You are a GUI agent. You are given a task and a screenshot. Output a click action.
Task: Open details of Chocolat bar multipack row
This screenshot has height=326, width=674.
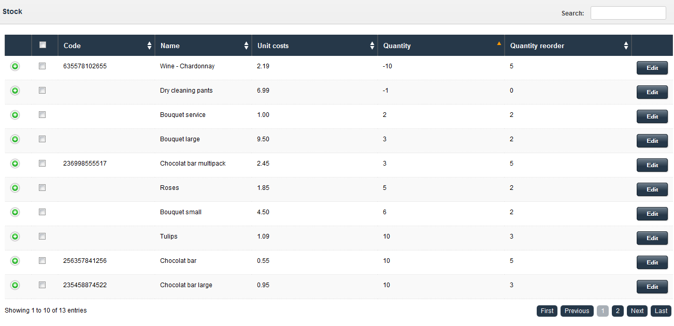[x=15, y=164]
